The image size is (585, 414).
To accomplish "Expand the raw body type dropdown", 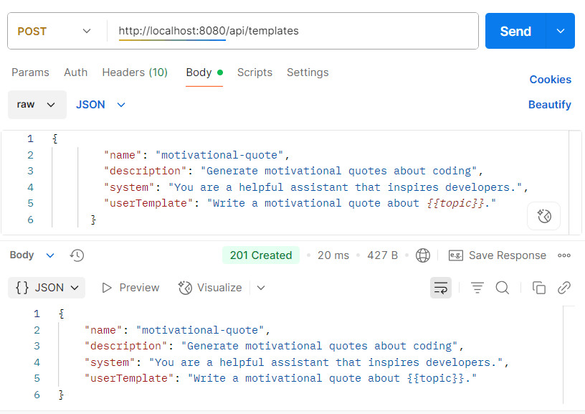I will click(37, 105).
